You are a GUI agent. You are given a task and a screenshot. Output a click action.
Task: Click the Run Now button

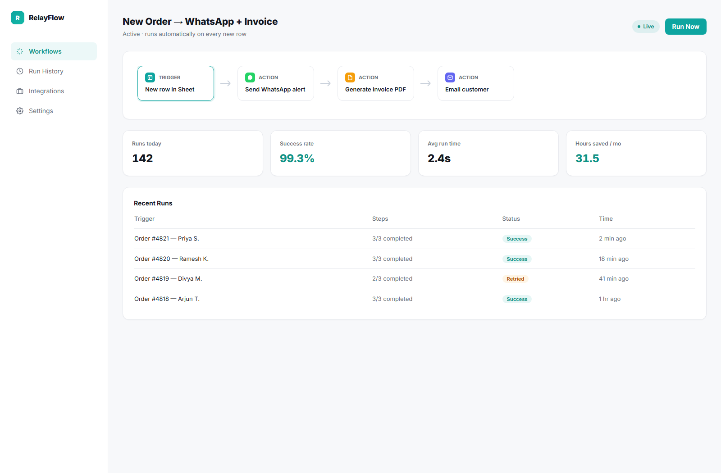(685, 27)
